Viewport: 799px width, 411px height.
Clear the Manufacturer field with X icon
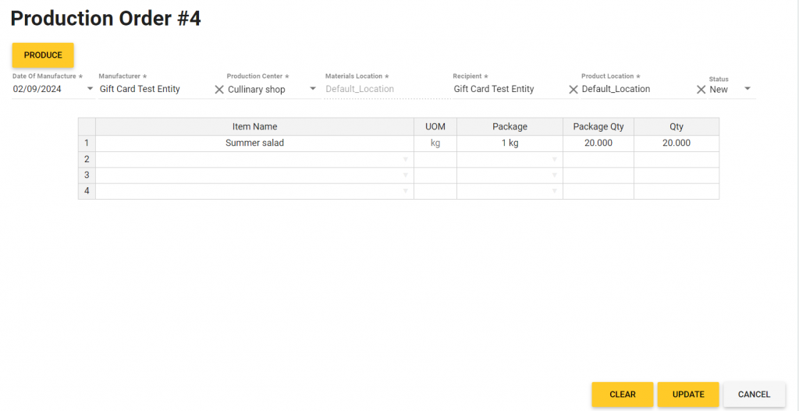click(x=219, y=90)
